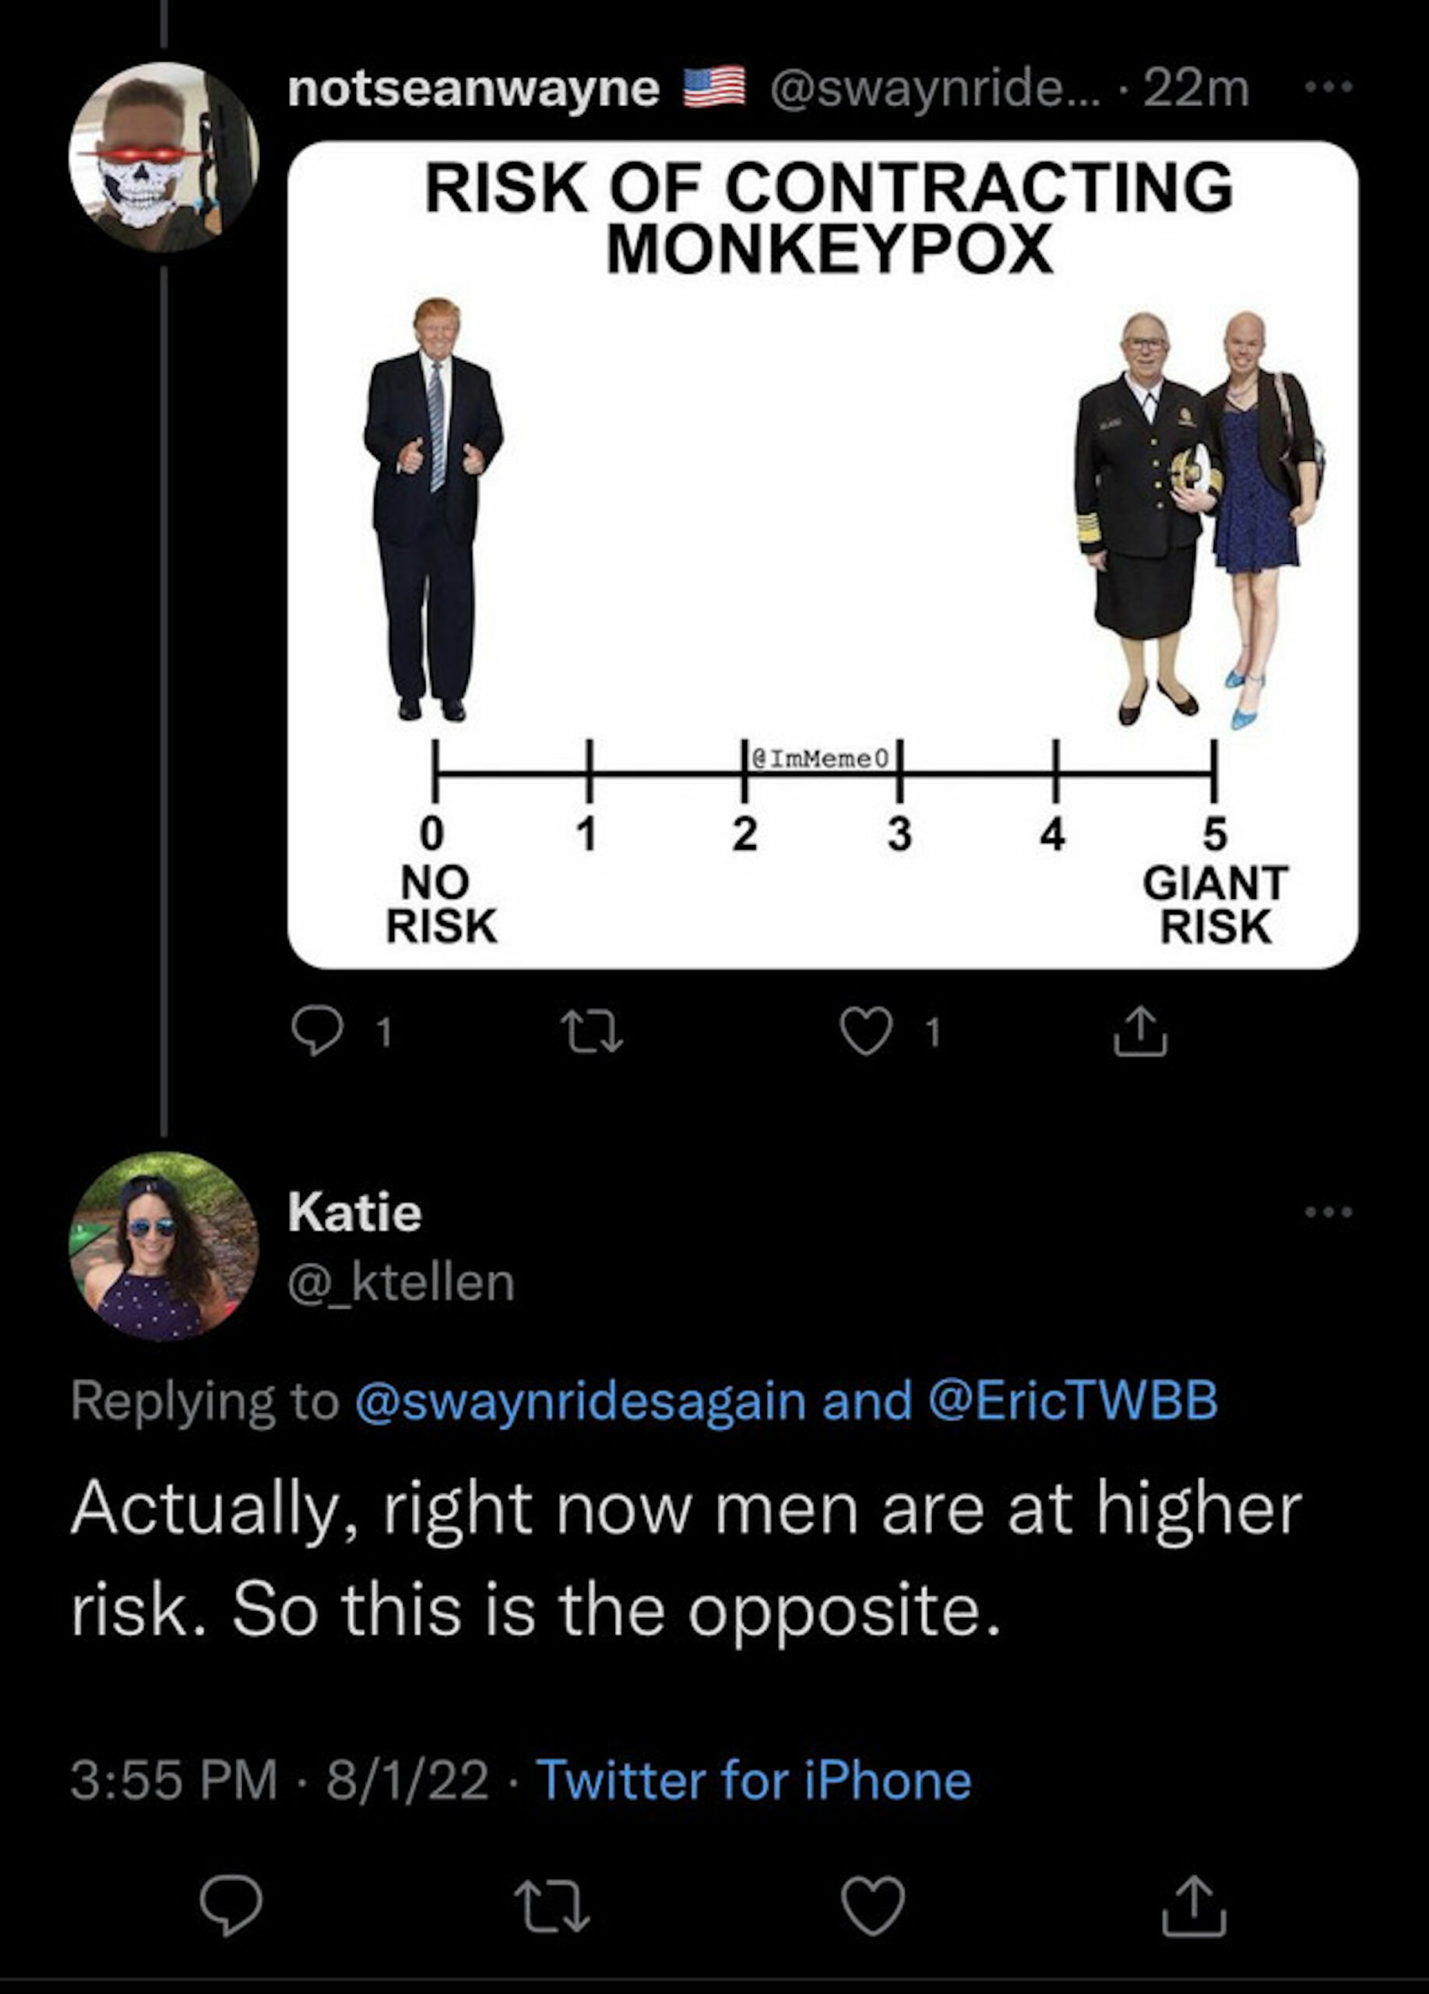Share notseanwayne's tweet
Image resolution: width=1429 pixels, height=1994 pixels.
point(1140,1033)
